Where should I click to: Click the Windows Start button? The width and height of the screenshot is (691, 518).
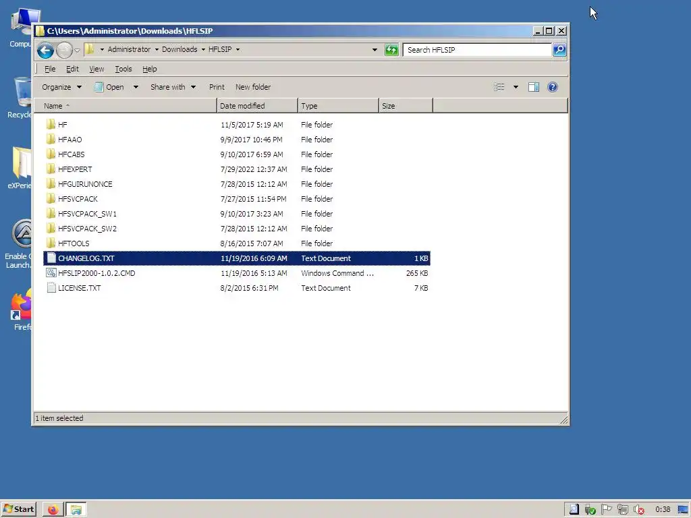click(x=18, y=509)
